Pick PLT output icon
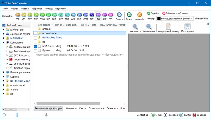 [x=92, y=16]
